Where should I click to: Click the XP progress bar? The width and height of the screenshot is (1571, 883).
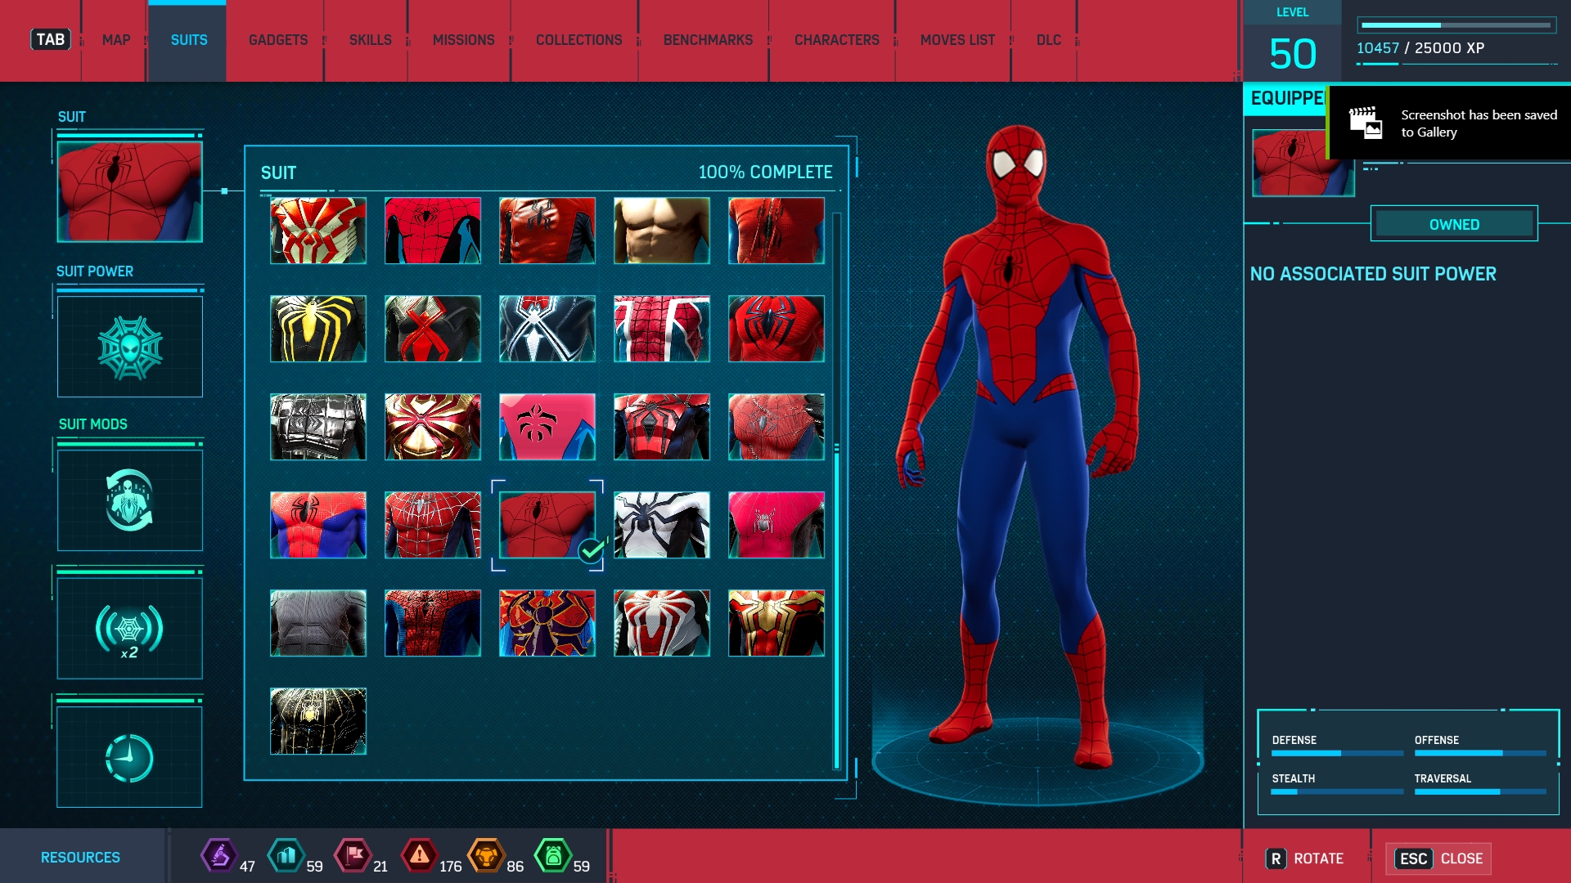(1456, 25)
